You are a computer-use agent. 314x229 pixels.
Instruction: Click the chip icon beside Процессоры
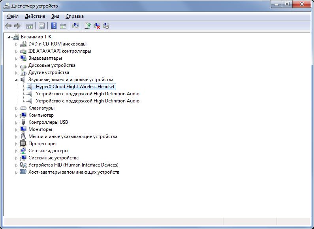pos(23,144)
